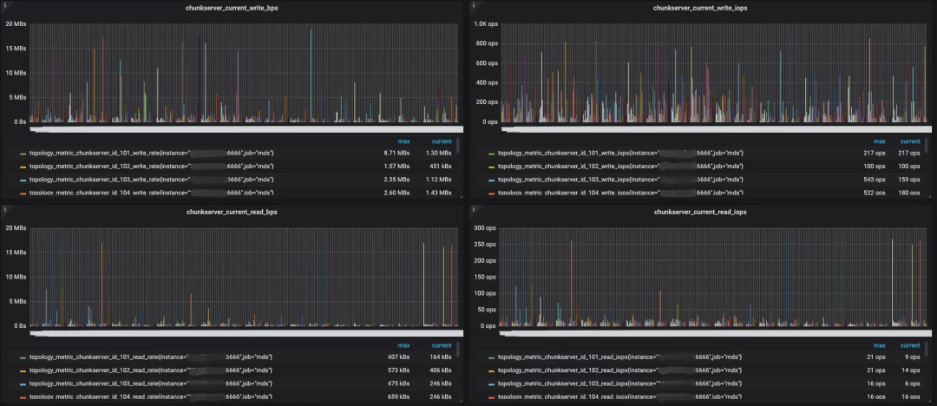Sort read_iops legend by current column
The image size is (937, 406).
click(910, 345)
